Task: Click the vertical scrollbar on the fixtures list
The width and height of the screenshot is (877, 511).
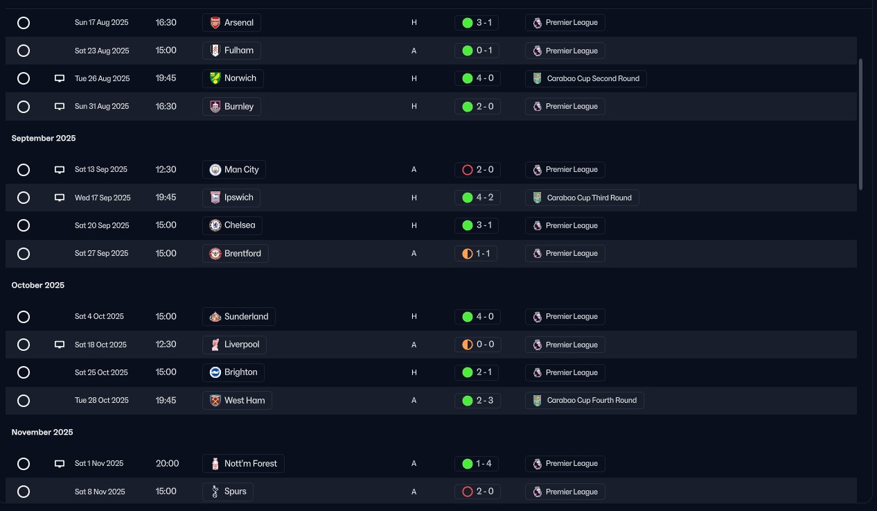Action: tap(860, 124)
